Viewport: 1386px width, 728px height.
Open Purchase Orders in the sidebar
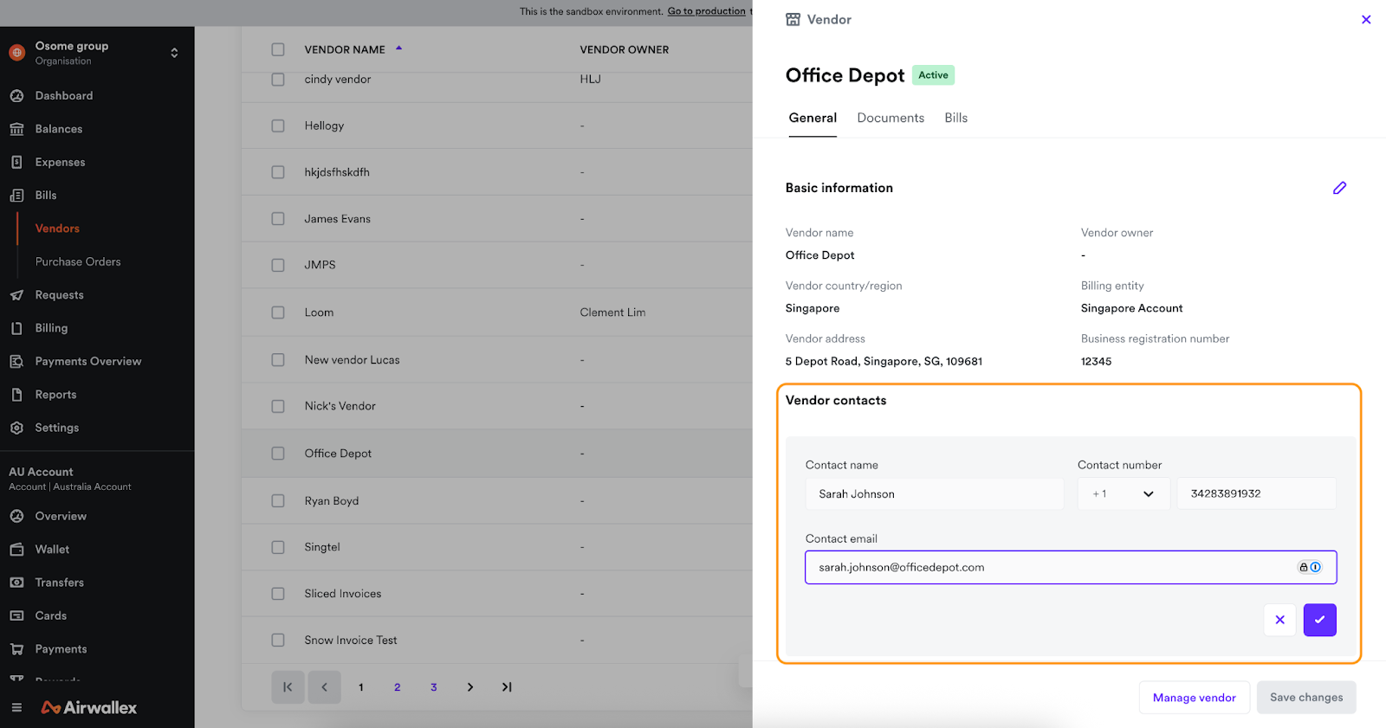[x=78, y=261]
